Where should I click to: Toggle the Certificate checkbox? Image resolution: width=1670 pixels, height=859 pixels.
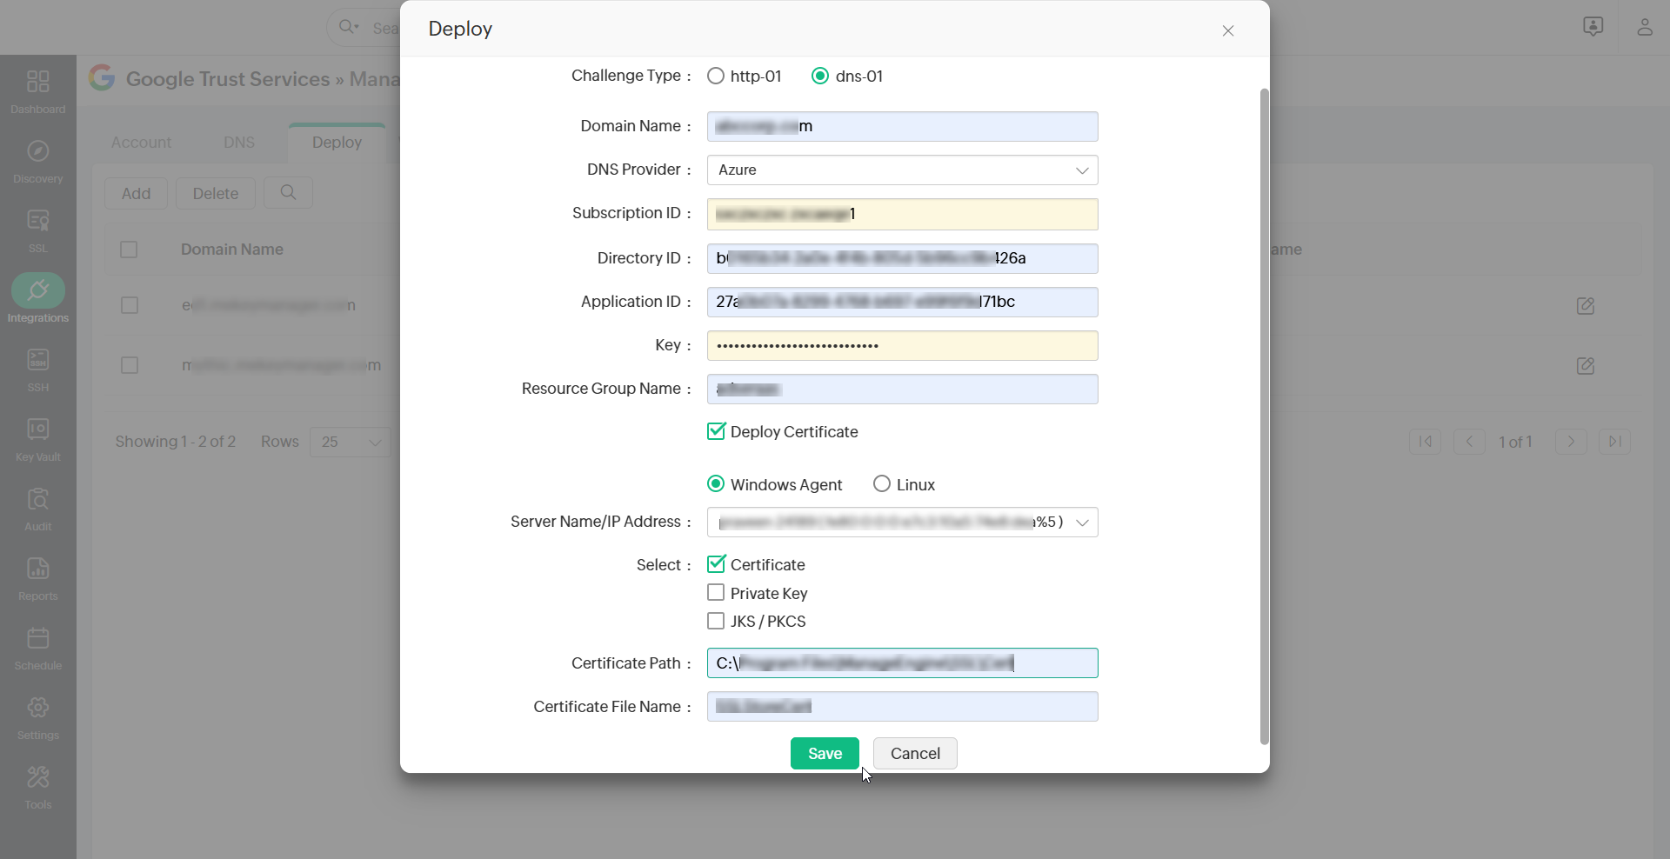pyautogui.click(x=716, y=564)
